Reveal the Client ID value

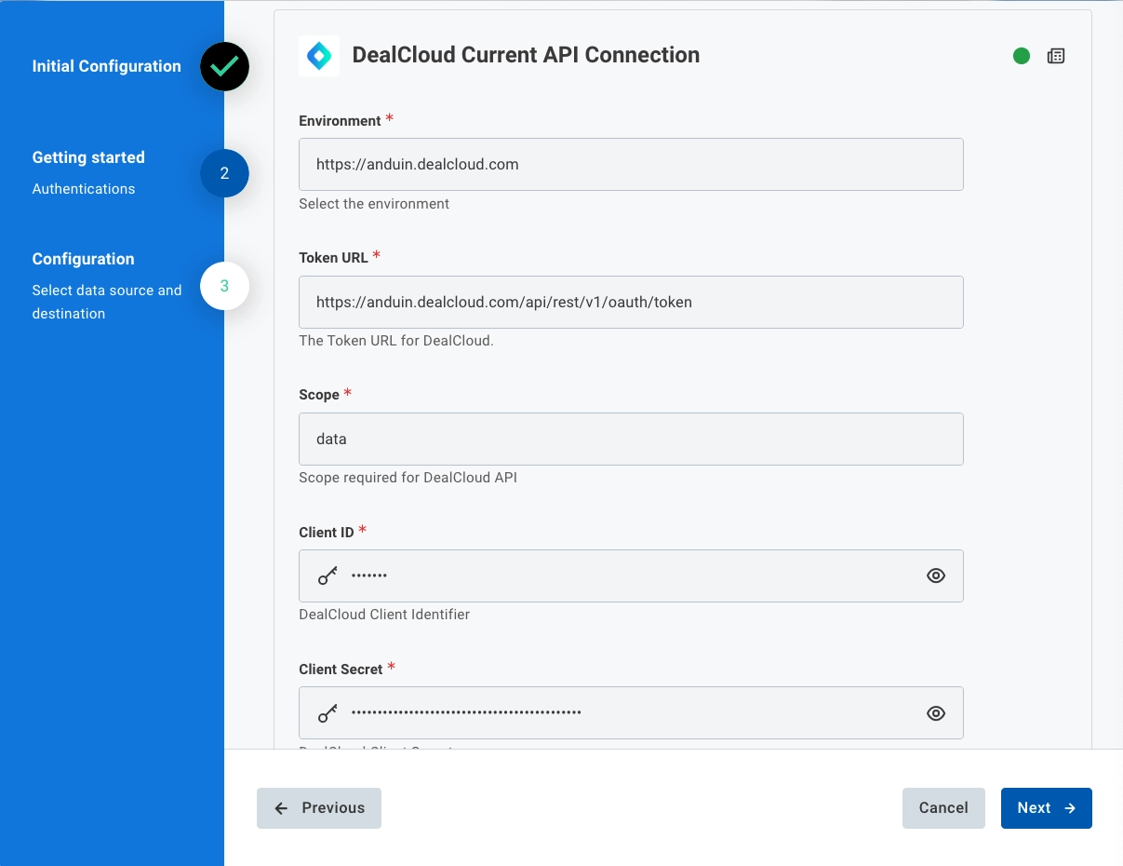(x=936, y=575)
